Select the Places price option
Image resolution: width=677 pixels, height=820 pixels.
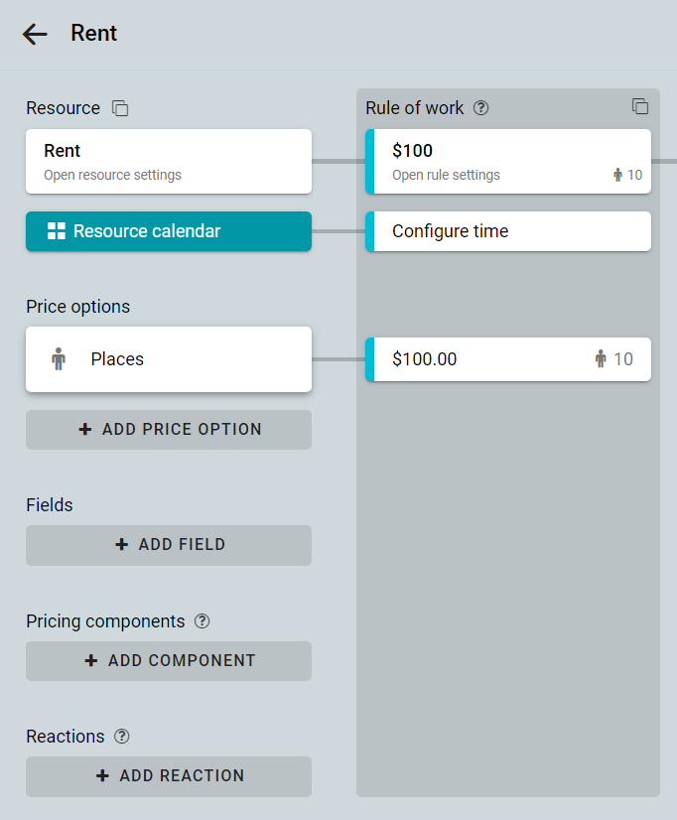[169, 359]
